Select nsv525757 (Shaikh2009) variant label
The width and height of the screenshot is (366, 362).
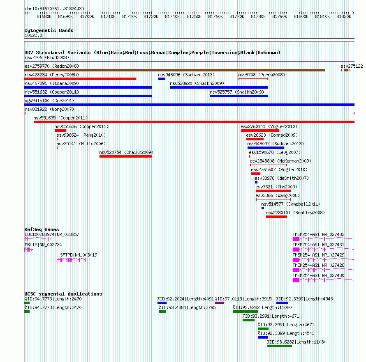[237, 92]
